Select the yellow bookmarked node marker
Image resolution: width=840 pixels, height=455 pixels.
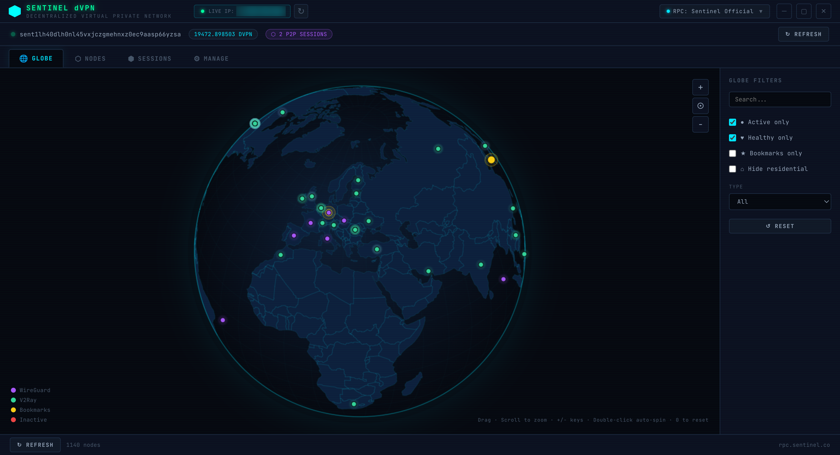coord(491,160)
